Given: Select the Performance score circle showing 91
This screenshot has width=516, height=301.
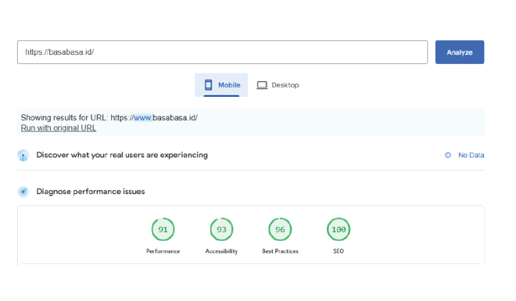Looking at the screenshot, I should pyautogui.click(x=163, y=230).
